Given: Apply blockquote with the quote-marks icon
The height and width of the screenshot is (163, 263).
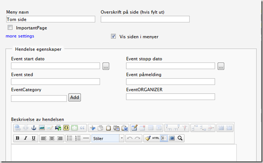Looking at the screenshot, I should click(x=82, y=128).
